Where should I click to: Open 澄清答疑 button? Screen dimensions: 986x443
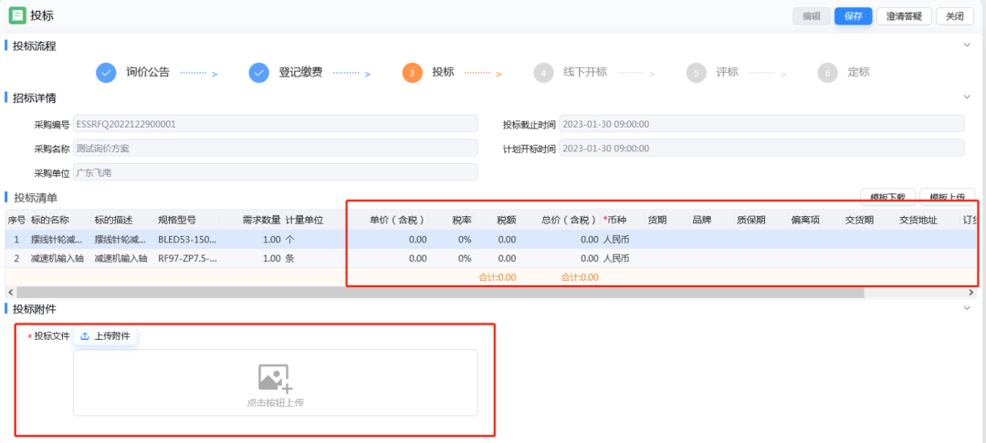tap(904, 15)
